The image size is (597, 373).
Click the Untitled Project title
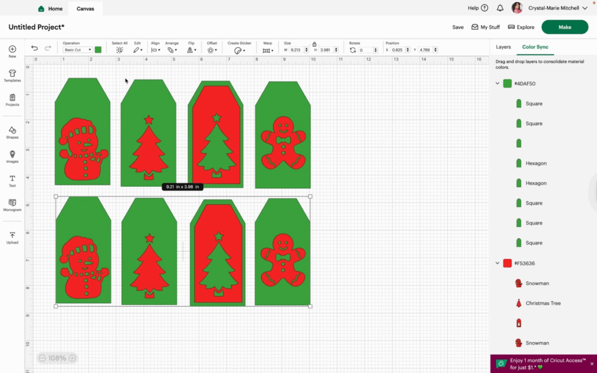click(37, 27)
